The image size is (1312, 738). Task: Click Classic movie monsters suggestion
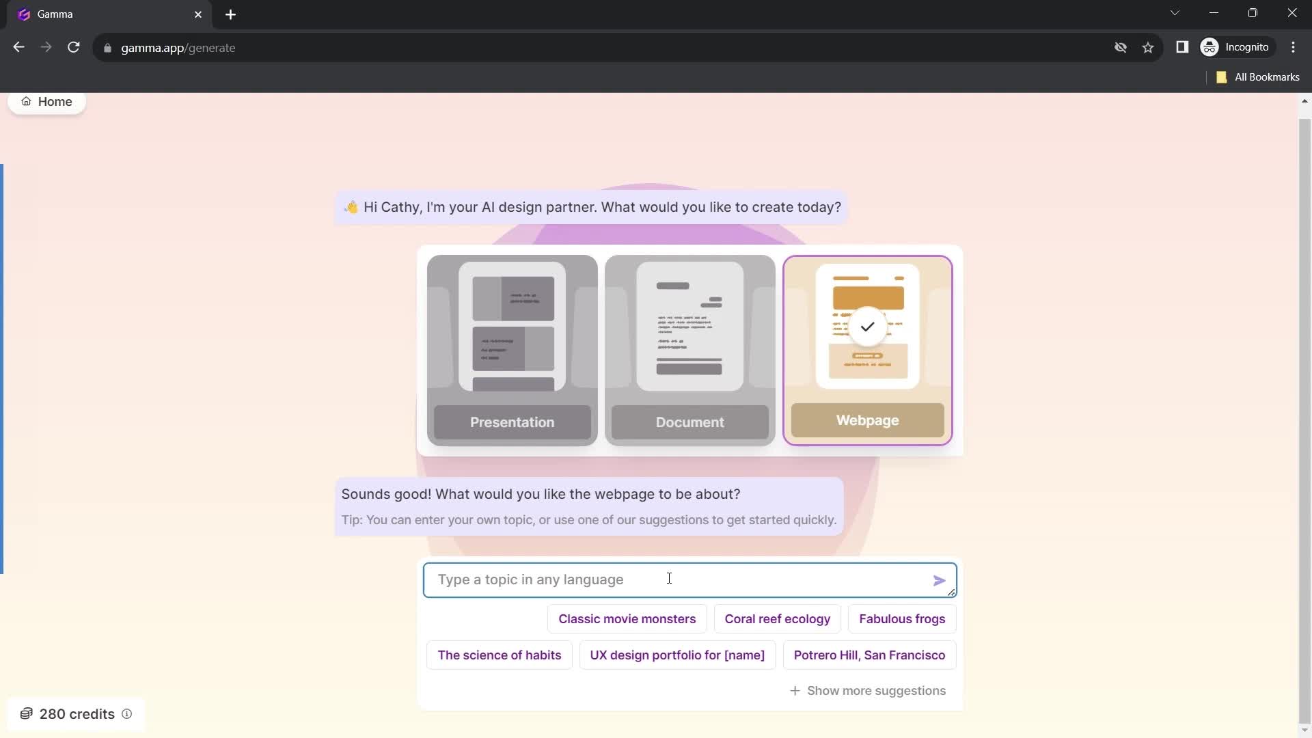coord(626,618)
